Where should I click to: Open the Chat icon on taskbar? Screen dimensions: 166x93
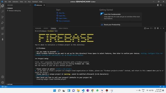73,90
